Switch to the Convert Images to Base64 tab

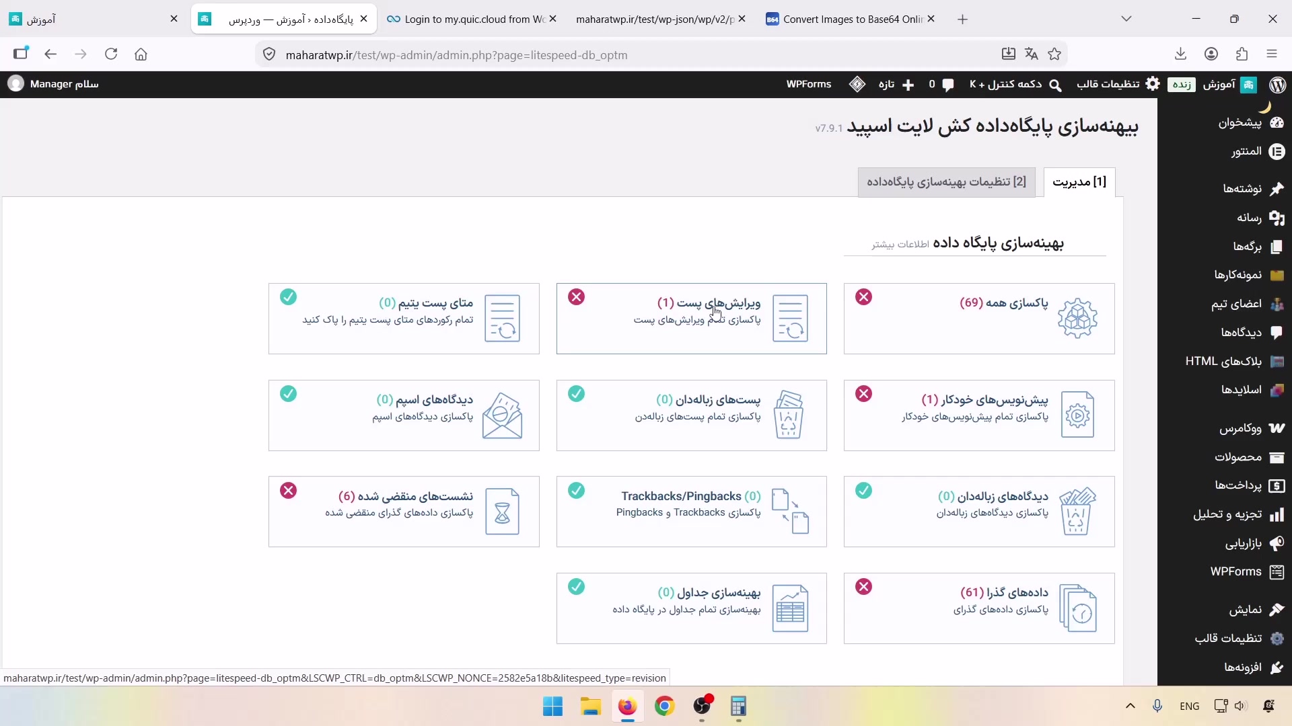pyautogui.click(x=850, y=19)
